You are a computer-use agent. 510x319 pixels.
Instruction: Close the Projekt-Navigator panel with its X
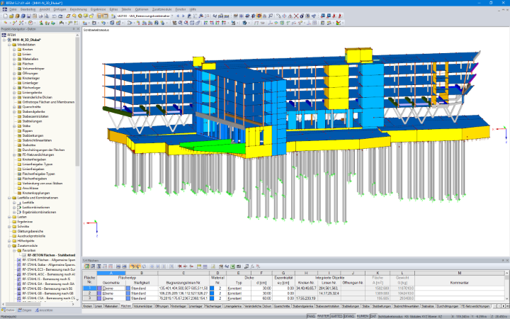[78, 29]
